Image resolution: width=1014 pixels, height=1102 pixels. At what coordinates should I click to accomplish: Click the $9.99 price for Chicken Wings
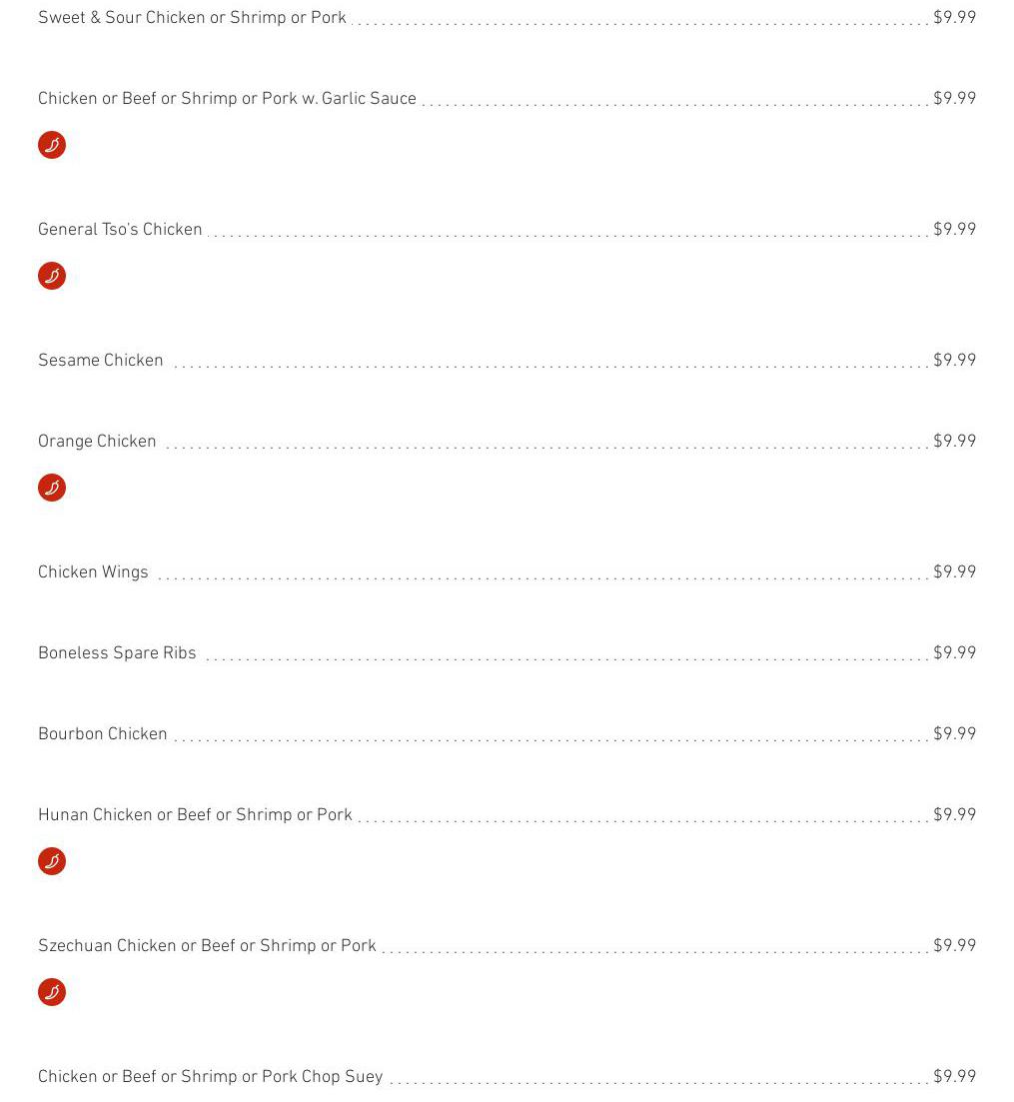pos(954,572)
